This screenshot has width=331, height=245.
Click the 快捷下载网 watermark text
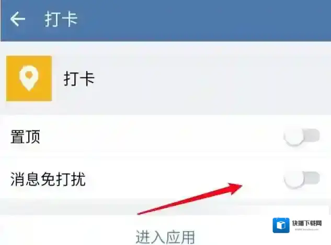307,223
